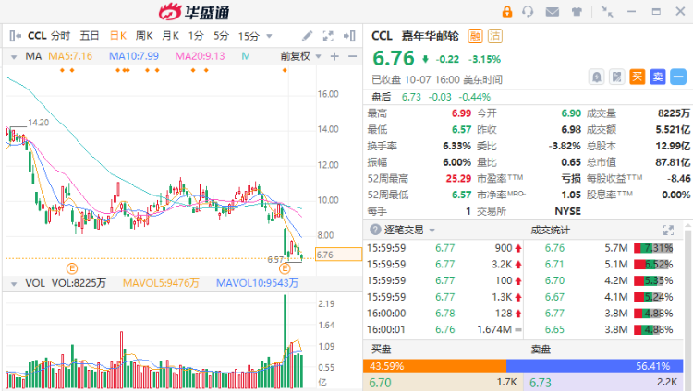
Task: Open the skin theme shirt icon
Action: pyautogui.click(x=577, y=12)
